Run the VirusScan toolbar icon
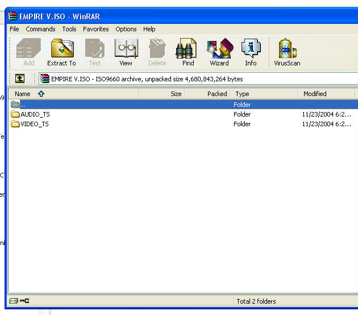Image resolution: width=358 pixels, height=315 pixels. tap(287, 48)
